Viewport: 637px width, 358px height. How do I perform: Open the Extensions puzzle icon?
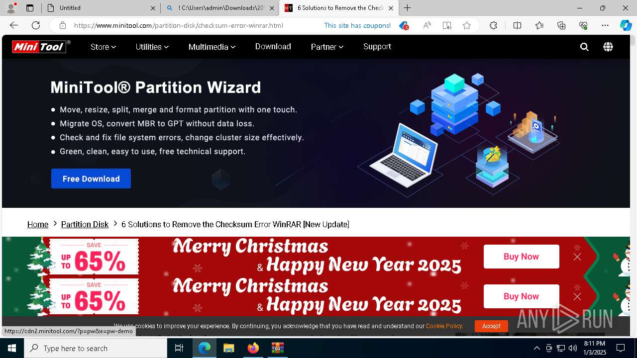493,25
